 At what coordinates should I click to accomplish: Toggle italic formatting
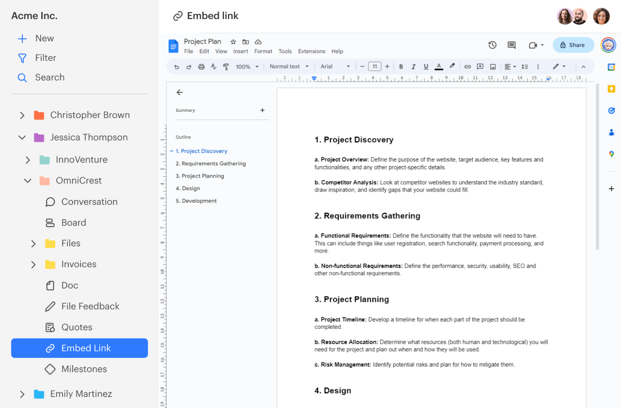[x=414, y=67]
